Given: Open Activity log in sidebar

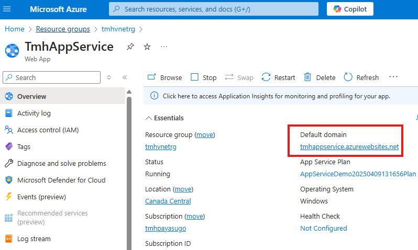Looking at the screenshot, I should [34, 113].
